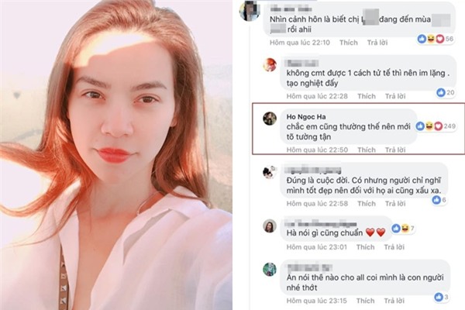Click Trả lời under the 22:28 comment
Image resolution: width=465 pixels, height=310 pixels.
[x=395, y=96]
